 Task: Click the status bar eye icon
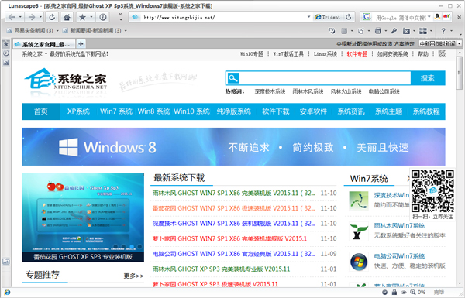point(403,292)
